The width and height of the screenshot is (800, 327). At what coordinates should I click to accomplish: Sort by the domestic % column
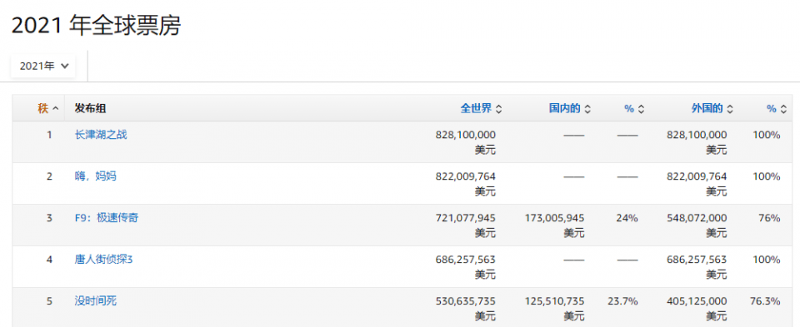[634, 108]
